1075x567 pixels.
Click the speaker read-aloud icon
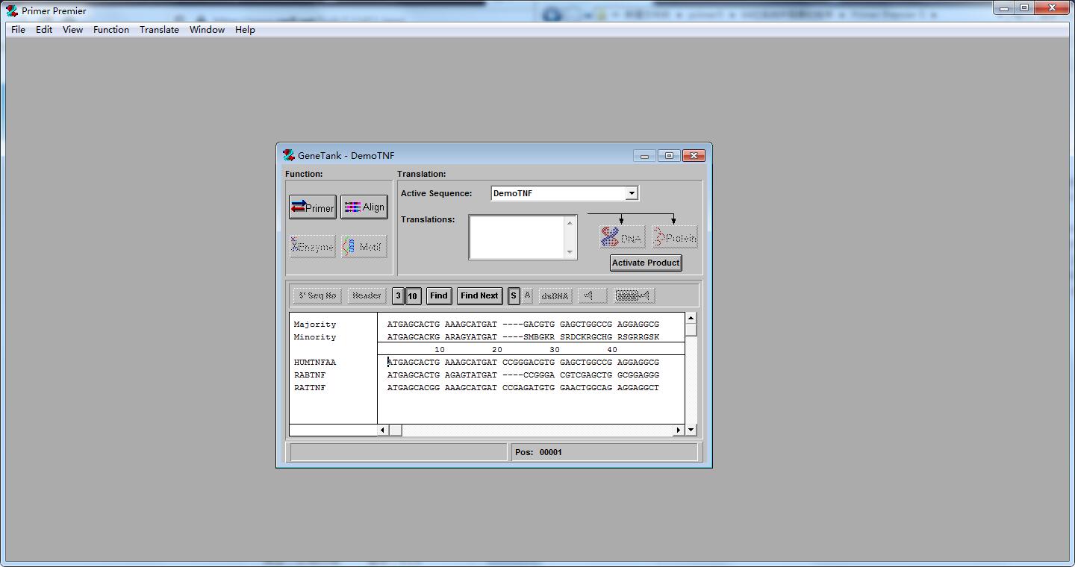pyautogui.click(x=591, y=296)
